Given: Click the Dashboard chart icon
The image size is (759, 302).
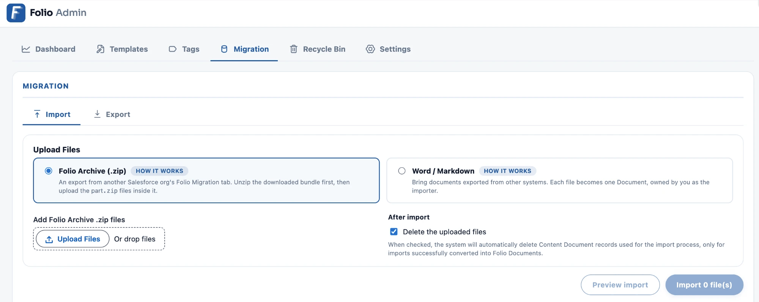Looking at the screenshot, I should (x=26, y=49).
